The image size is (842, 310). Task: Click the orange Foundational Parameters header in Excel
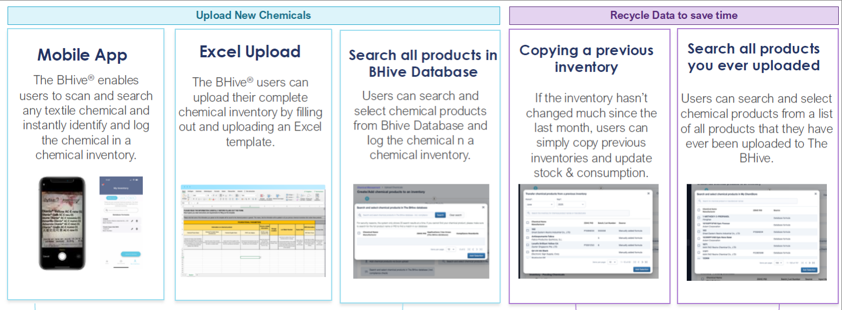pos(249,223)
